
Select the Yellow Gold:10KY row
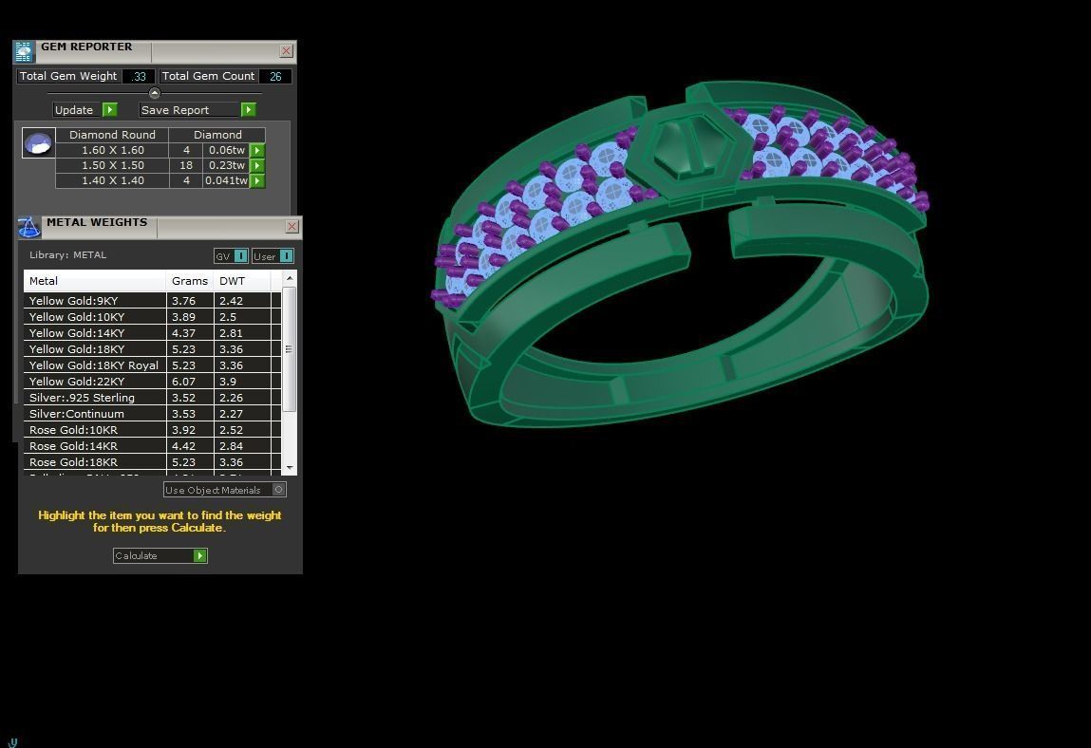152,317
